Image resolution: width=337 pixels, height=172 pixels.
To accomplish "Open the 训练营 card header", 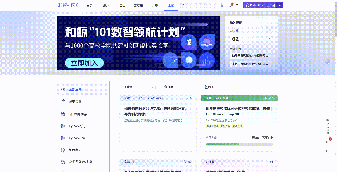I will click(239, 162).
